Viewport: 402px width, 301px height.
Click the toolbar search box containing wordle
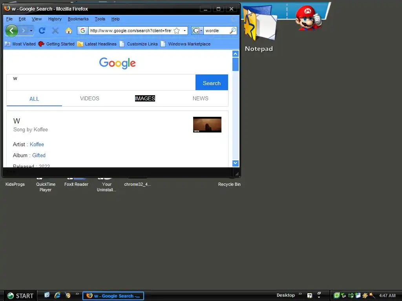217,31
